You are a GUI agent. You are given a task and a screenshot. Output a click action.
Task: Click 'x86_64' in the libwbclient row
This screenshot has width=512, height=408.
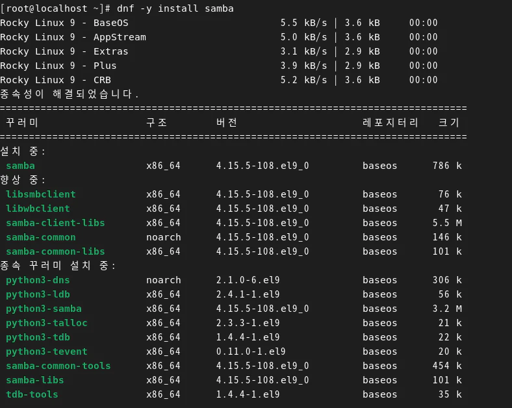pos(163,209)
